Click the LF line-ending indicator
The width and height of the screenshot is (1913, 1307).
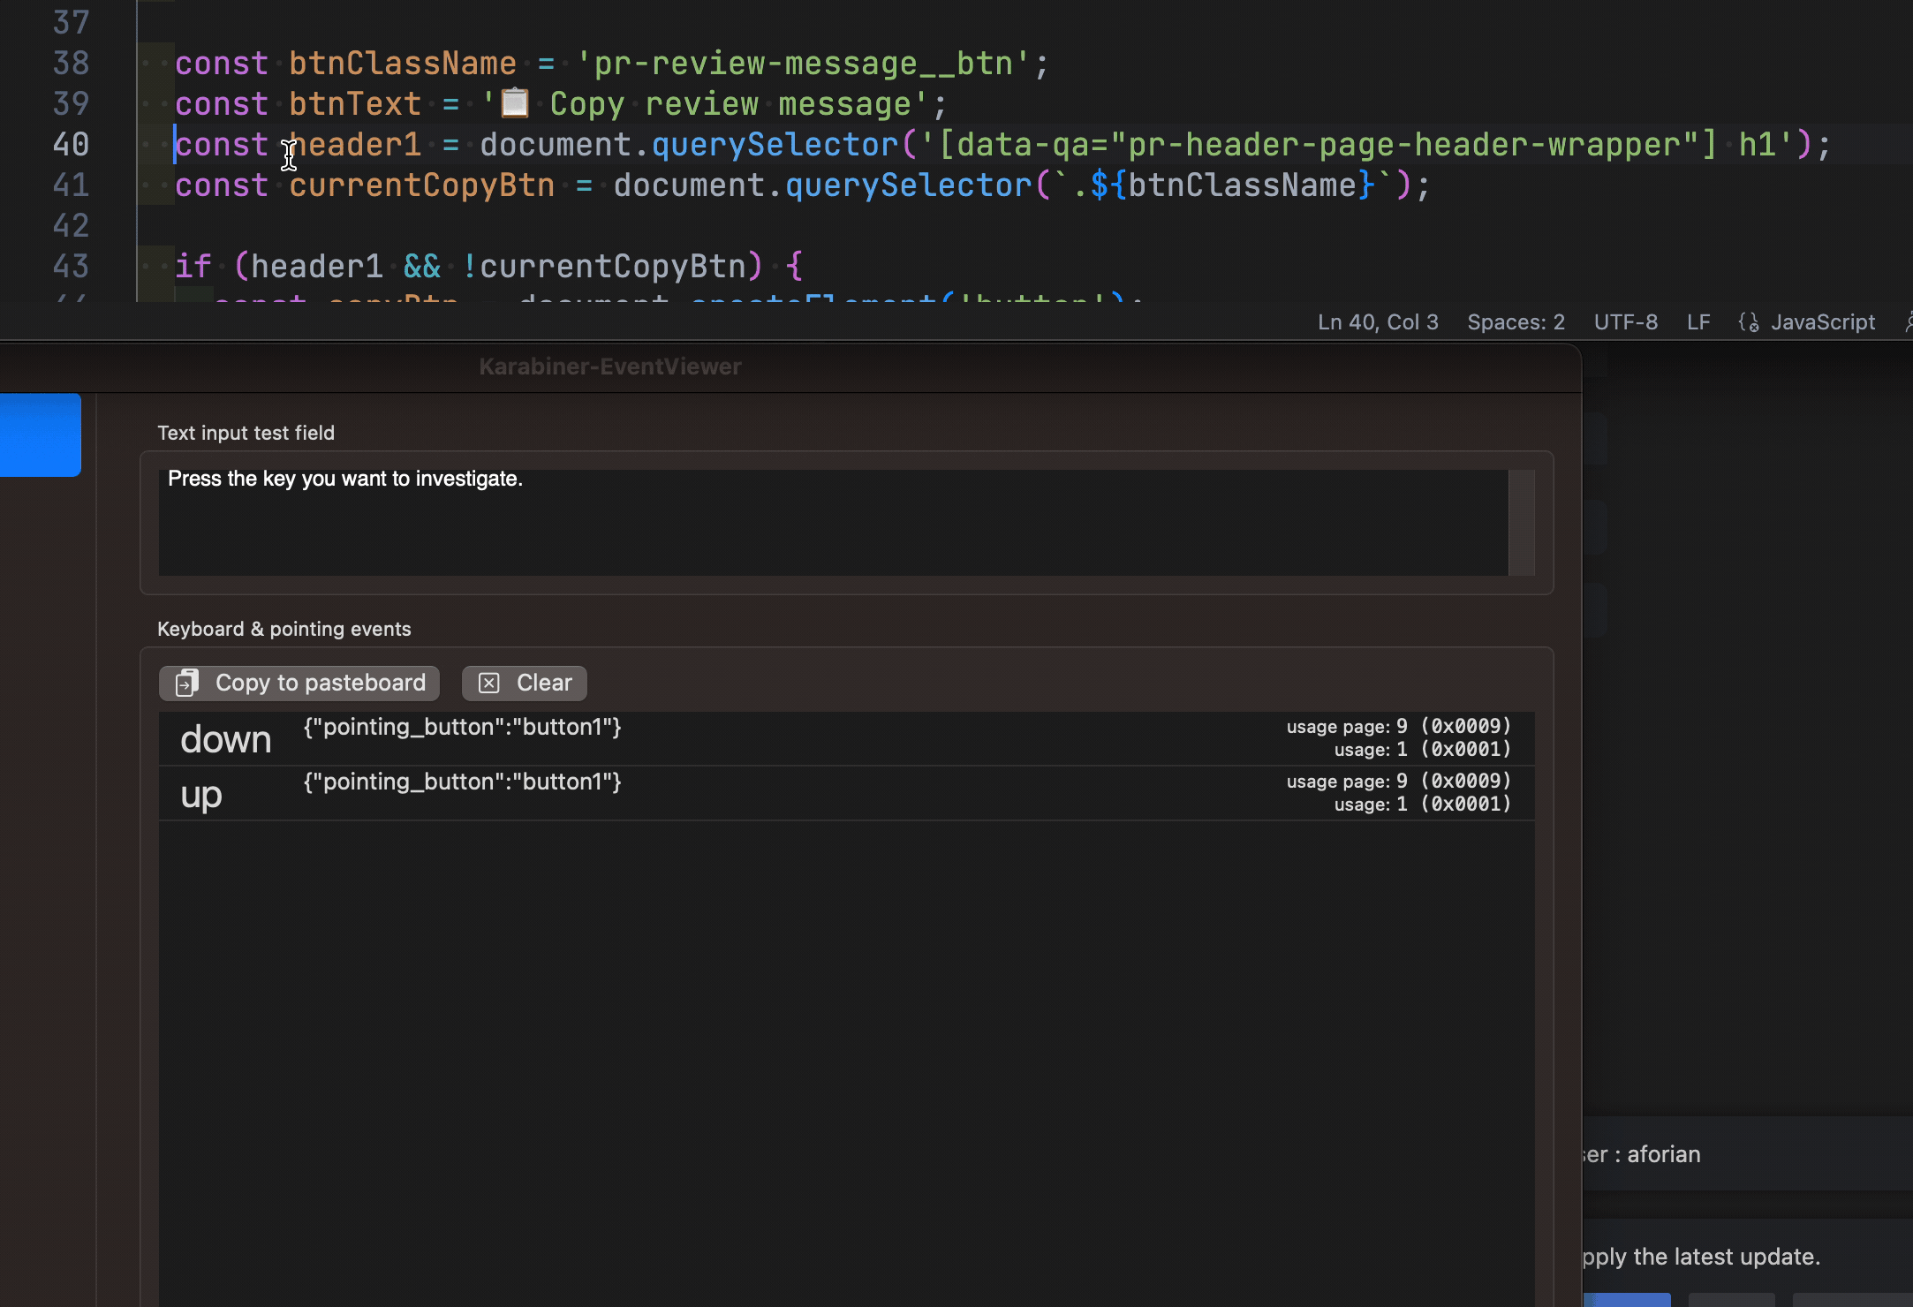1698,321
